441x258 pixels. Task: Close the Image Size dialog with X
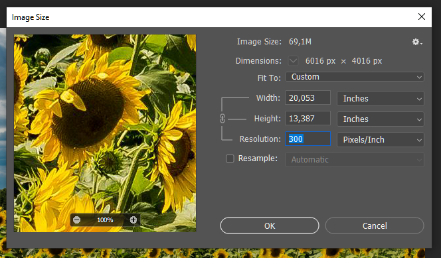pos(421,17)
